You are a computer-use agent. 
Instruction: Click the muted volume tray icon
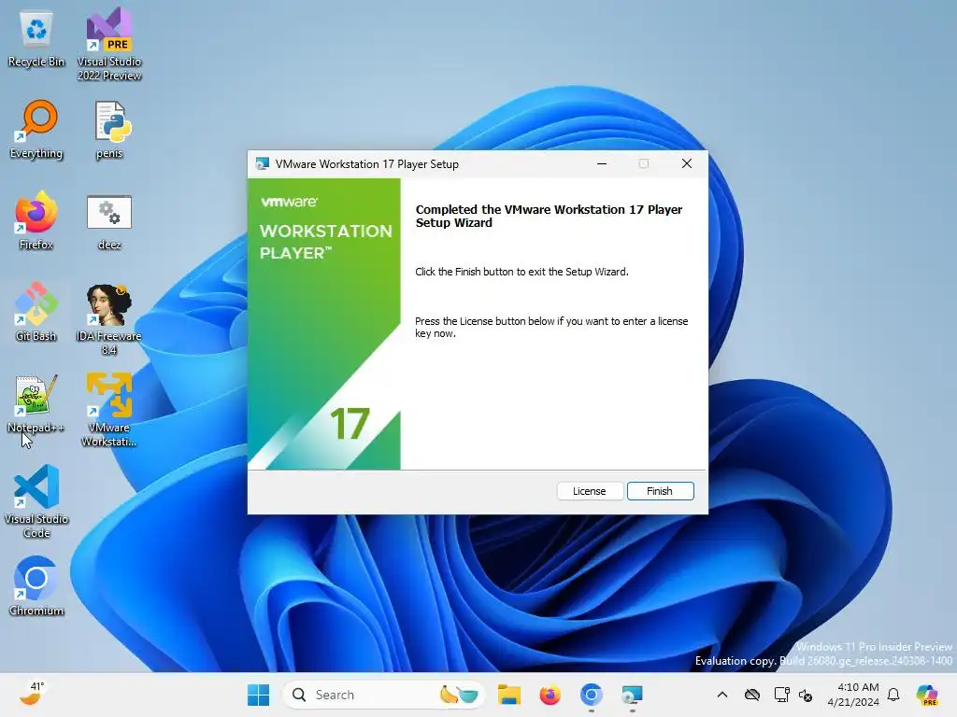(x=806, y=695)
